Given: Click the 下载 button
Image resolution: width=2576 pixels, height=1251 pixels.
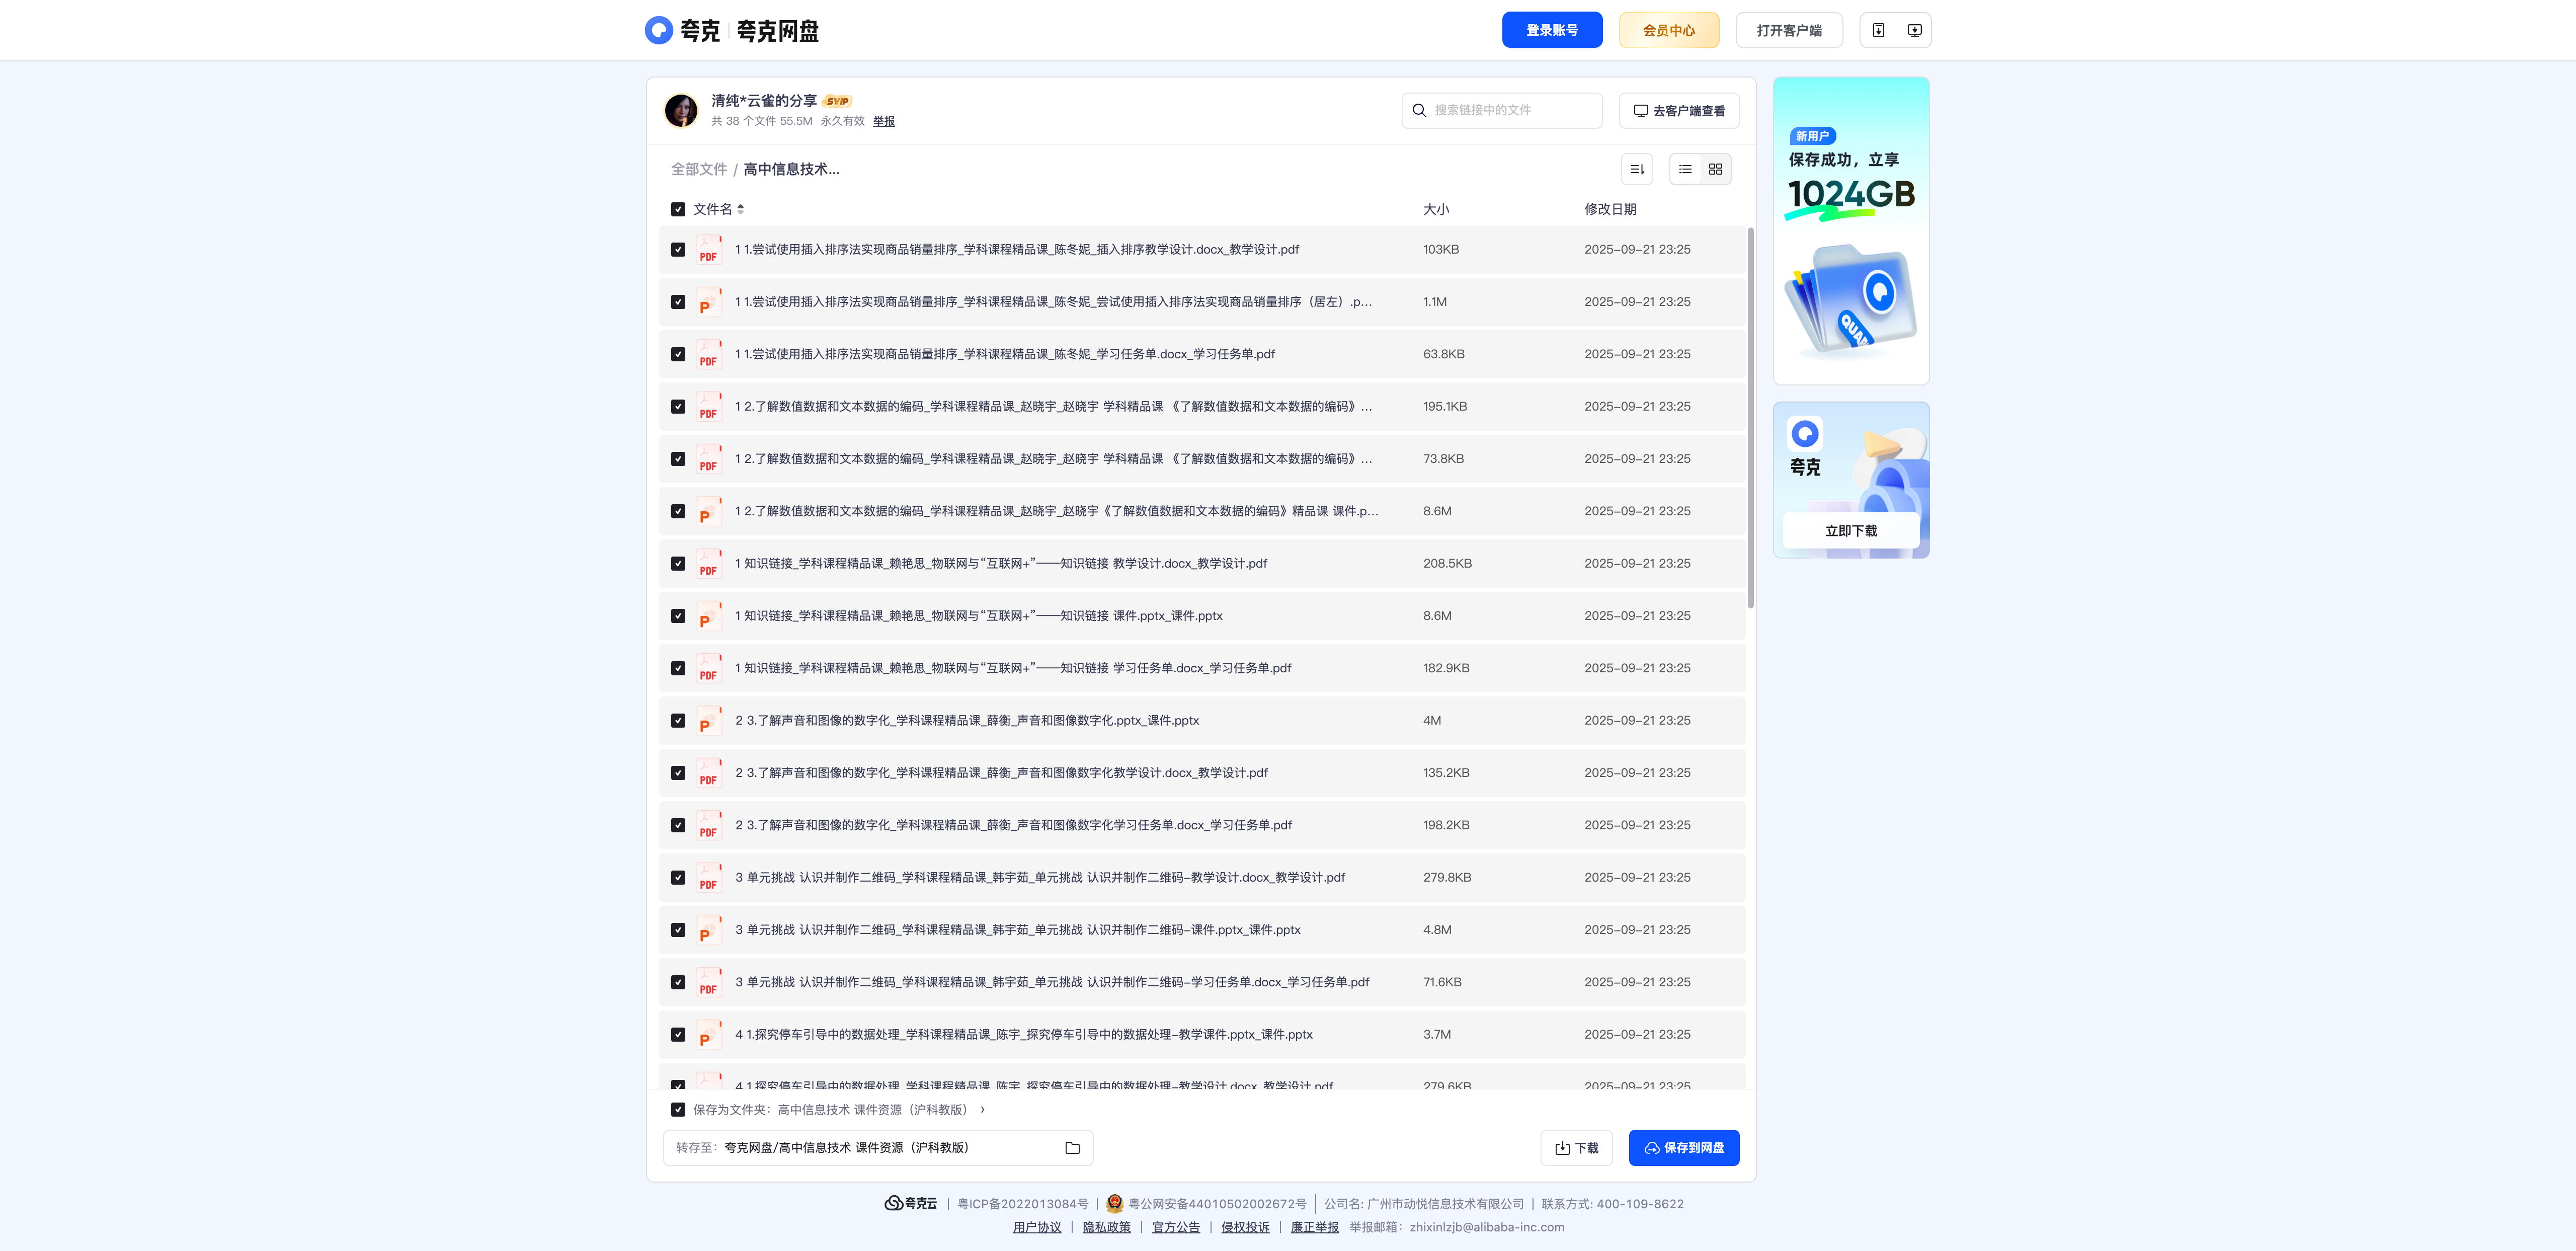Looking at the screenshot, I should coord(1576,1148).
